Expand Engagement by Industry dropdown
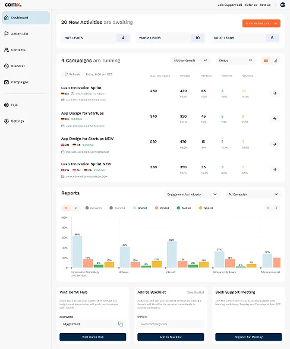The height and width of the screenshot is (349, 290). [192, 194]
